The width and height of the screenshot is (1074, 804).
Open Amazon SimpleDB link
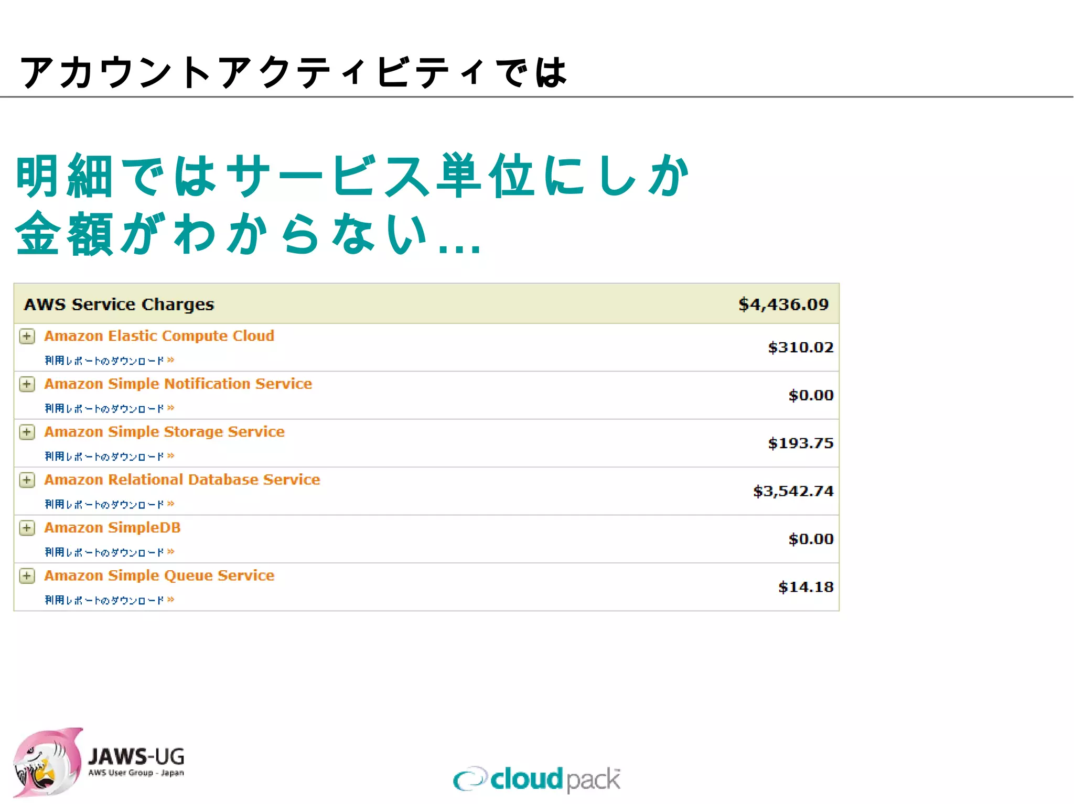(x=112, y=528)
